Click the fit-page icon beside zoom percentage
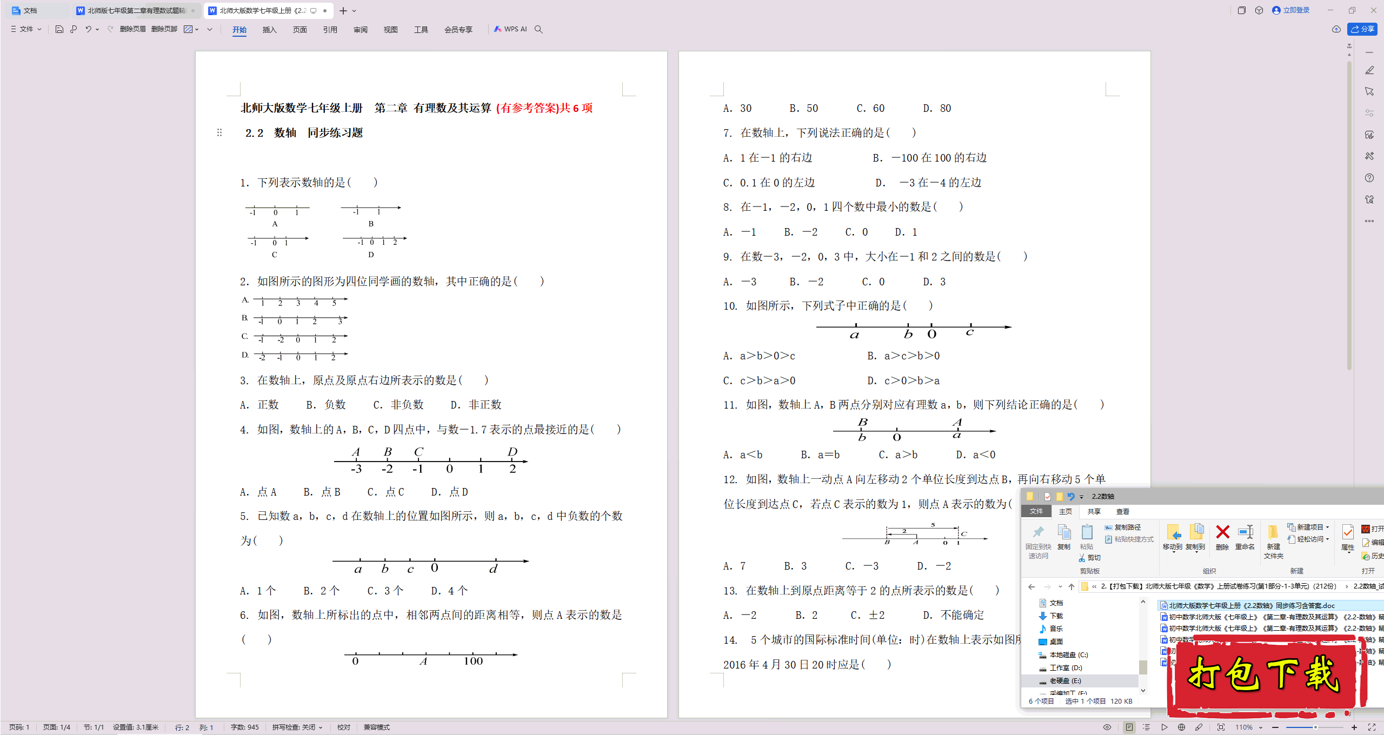1384x735 pixels. (1221, 727)
